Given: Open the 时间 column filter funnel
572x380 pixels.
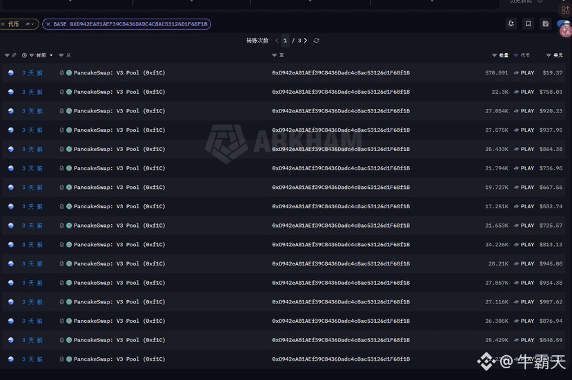Looking at the screenshot, I should coord(31,55).
